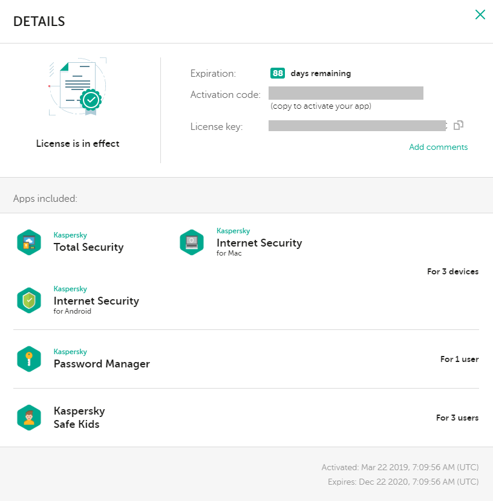493x501 pixels.
Task: Click the 'License is in effect' status text
Action: click(78, 144)
